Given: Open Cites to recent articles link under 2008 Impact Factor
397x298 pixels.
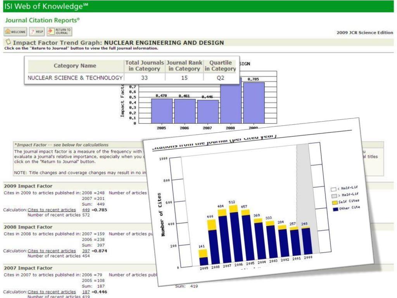Looking at the screenshot, I should (52, 251).
